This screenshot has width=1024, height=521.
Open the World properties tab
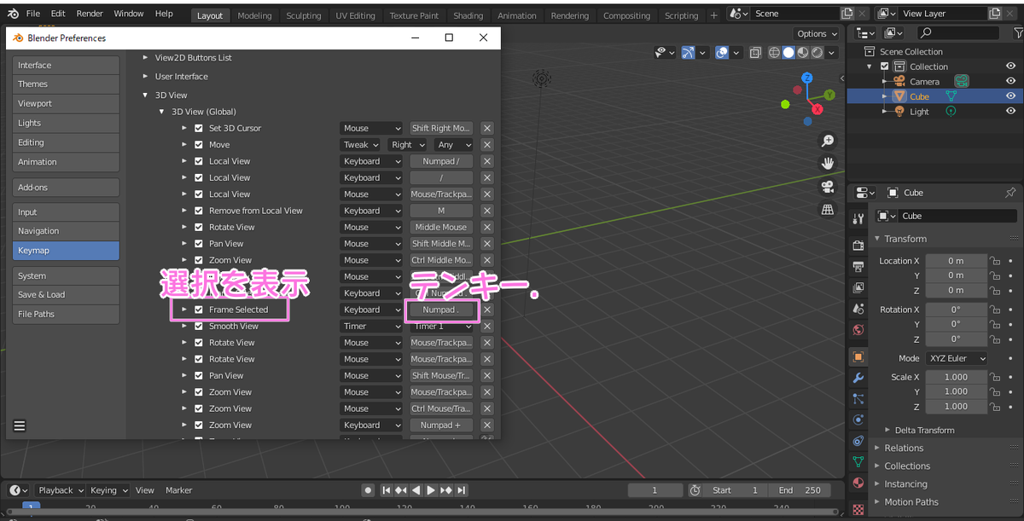tap(858, 330)
